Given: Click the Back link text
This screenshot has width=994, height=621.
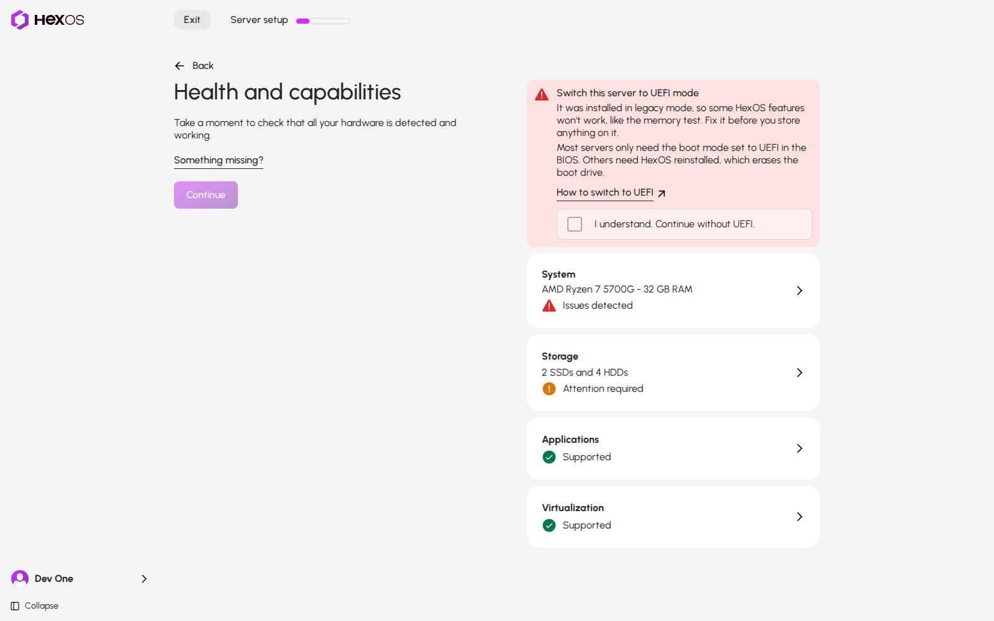Looking at the screenshot, I should tap(203, 66).
